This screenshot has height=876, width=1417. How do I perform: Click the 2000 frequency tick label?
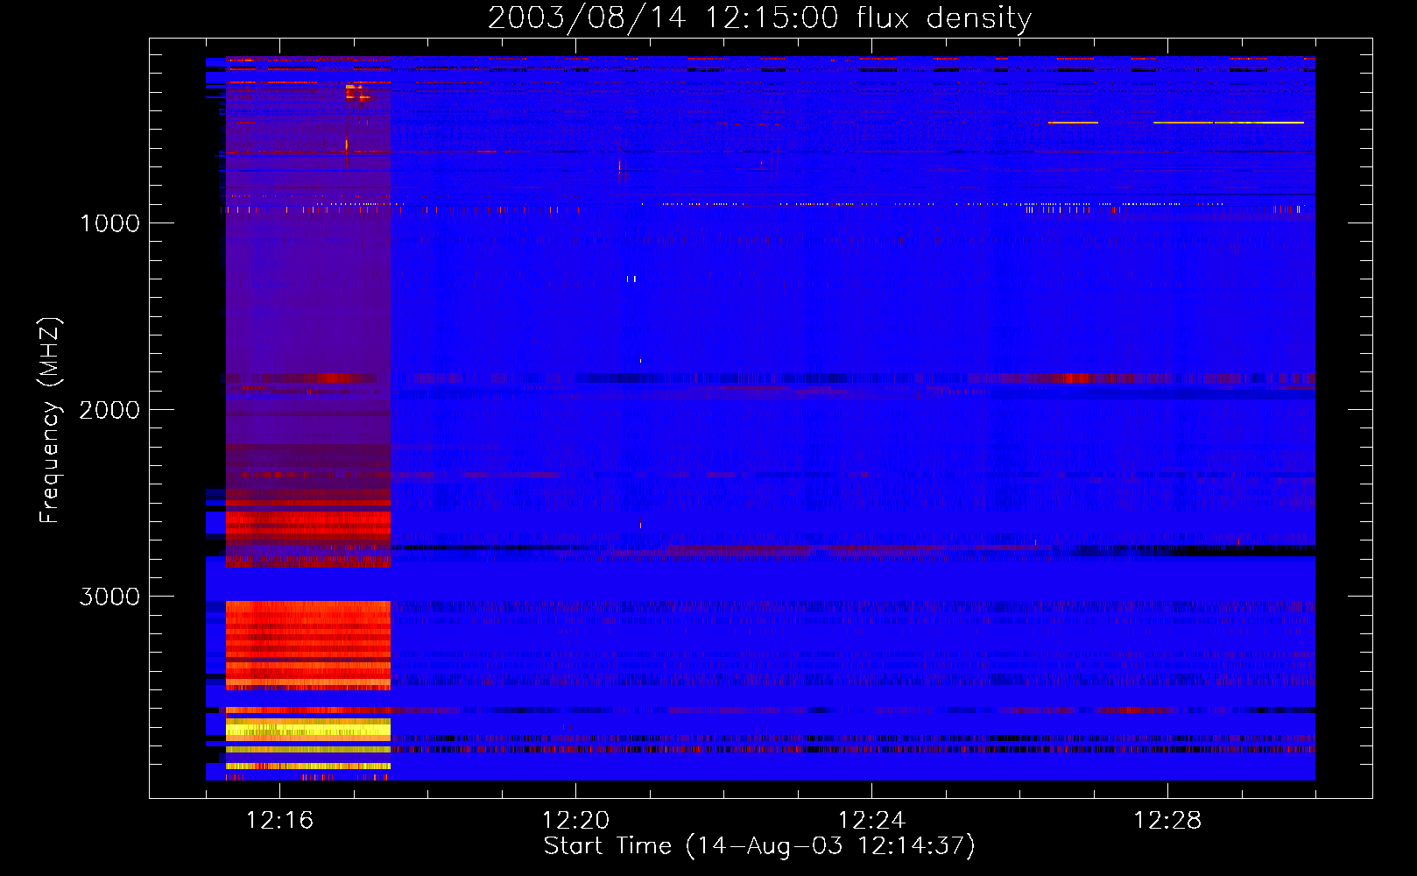point(109,410)
